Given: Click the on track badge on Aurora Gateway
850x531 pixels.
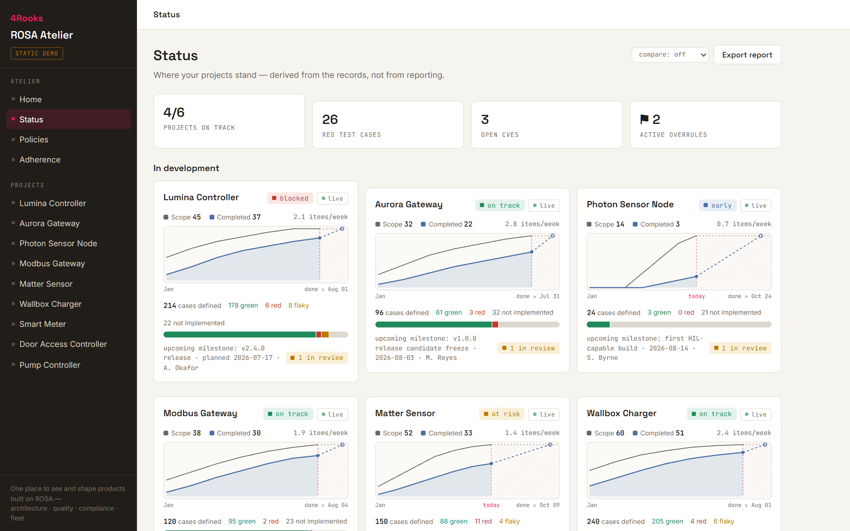Looking at the screenshot, I should click(x=500, y=205).
